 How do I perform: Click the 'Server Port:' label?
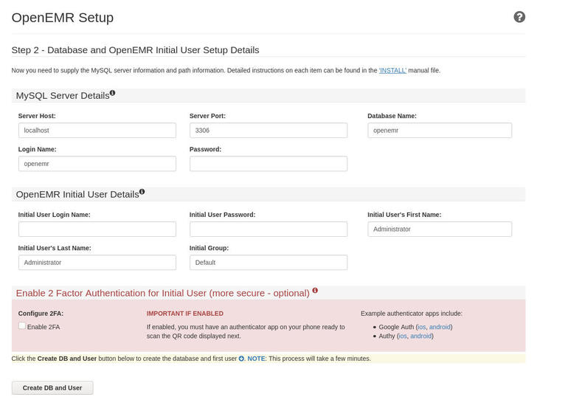click(x=207, y=116)
